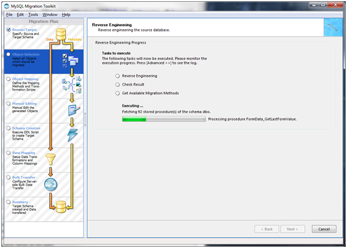This screenshot has width=347, height=248.
Task: Click the Data Mapping funnel icon
Action: click(50, 159)
